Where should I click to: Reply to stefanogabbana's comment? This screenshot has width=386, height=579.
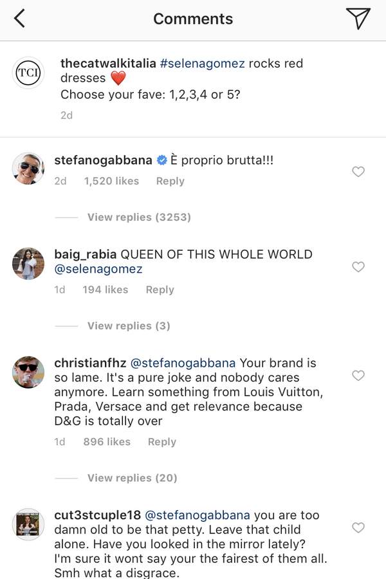click(x=170, y=181)
